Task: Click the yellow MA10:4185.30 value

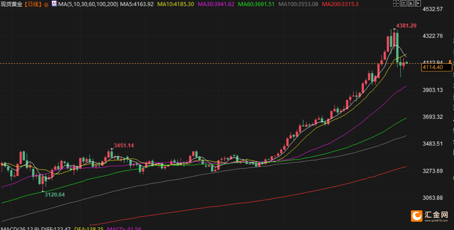Action: pyautogui.click(x=176, y=4)
